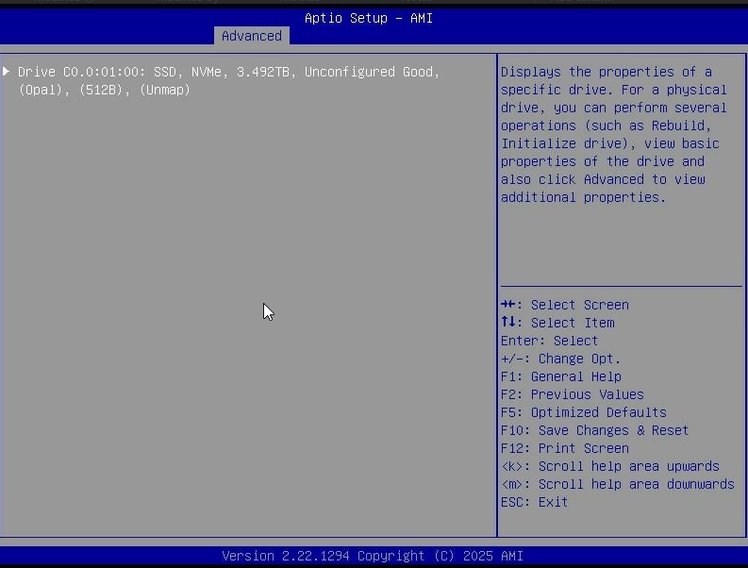Click <k> Scroll help area upwards
Viewport: 748px width, 568px height.
(609, 466)
